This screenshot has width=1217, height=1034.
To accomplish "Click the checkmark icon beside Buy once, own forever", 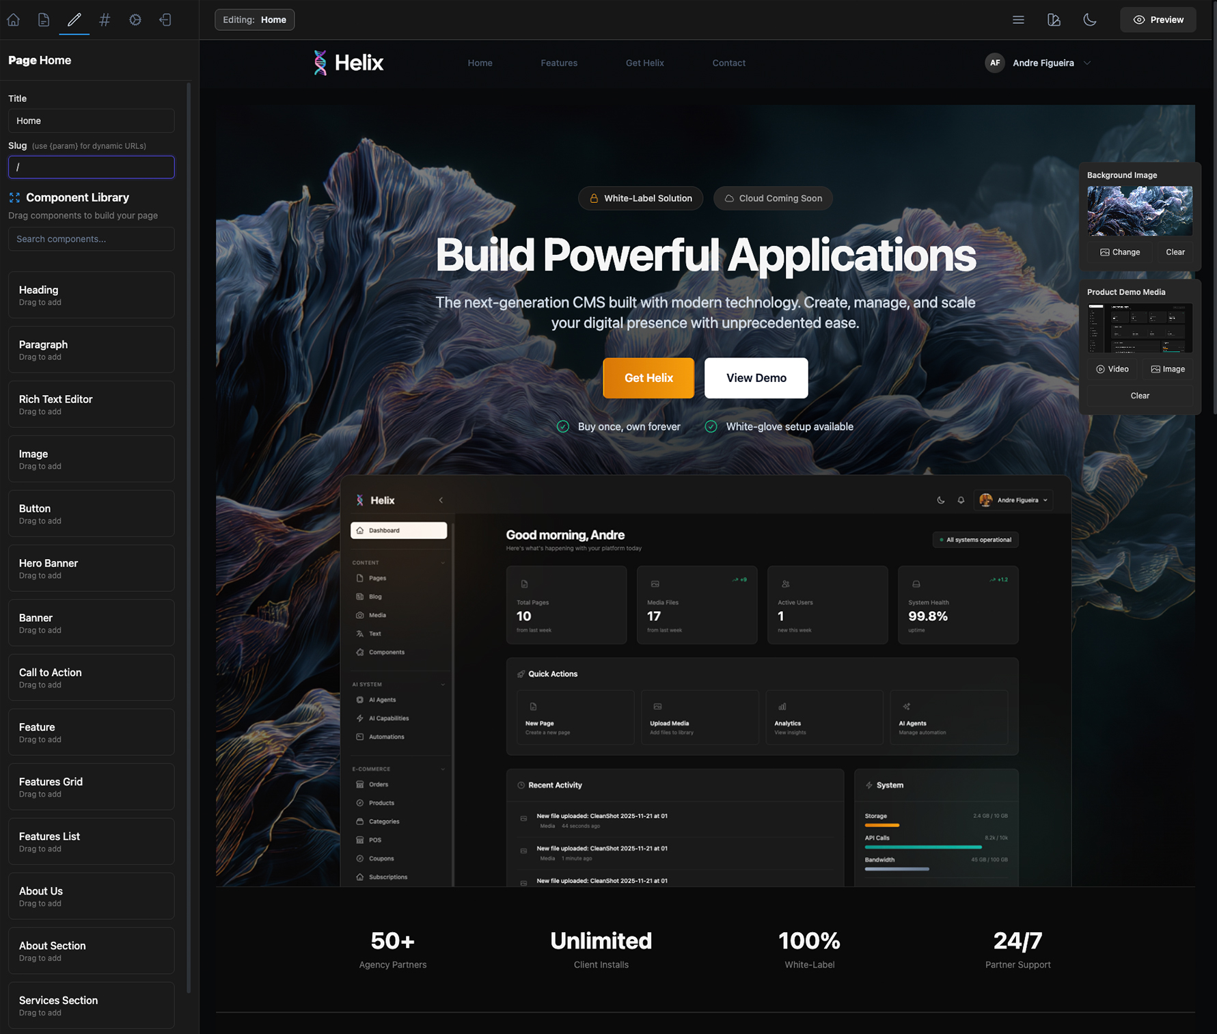I will click(x=563, y=426).
